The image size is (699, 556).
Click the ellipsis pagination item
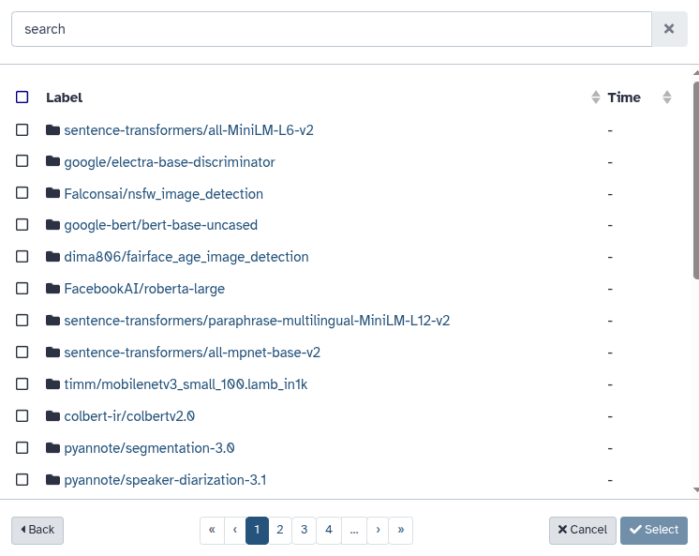(x=354, y=530)
